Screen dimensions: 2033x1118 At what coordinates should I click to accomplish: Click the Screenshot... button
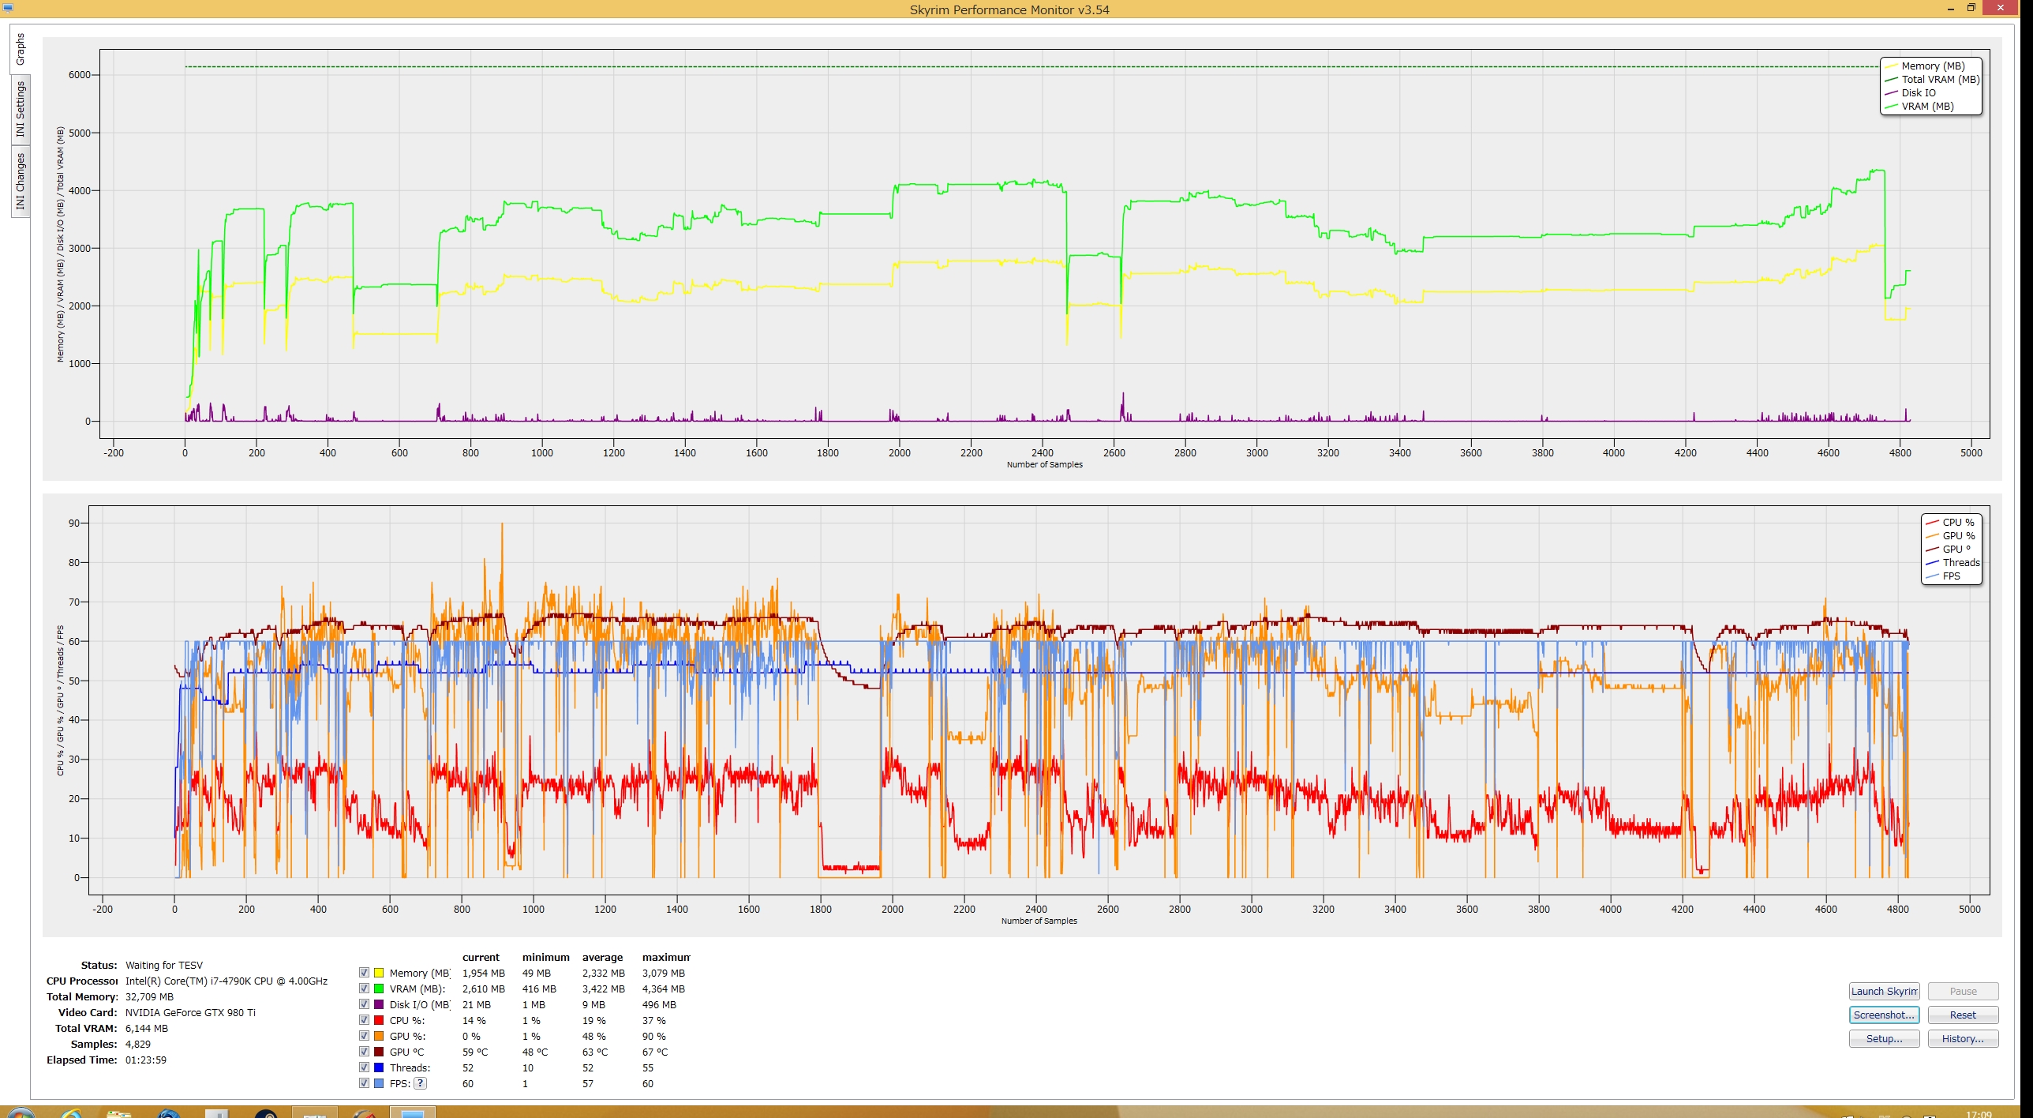click(x=1884, y=1015)
